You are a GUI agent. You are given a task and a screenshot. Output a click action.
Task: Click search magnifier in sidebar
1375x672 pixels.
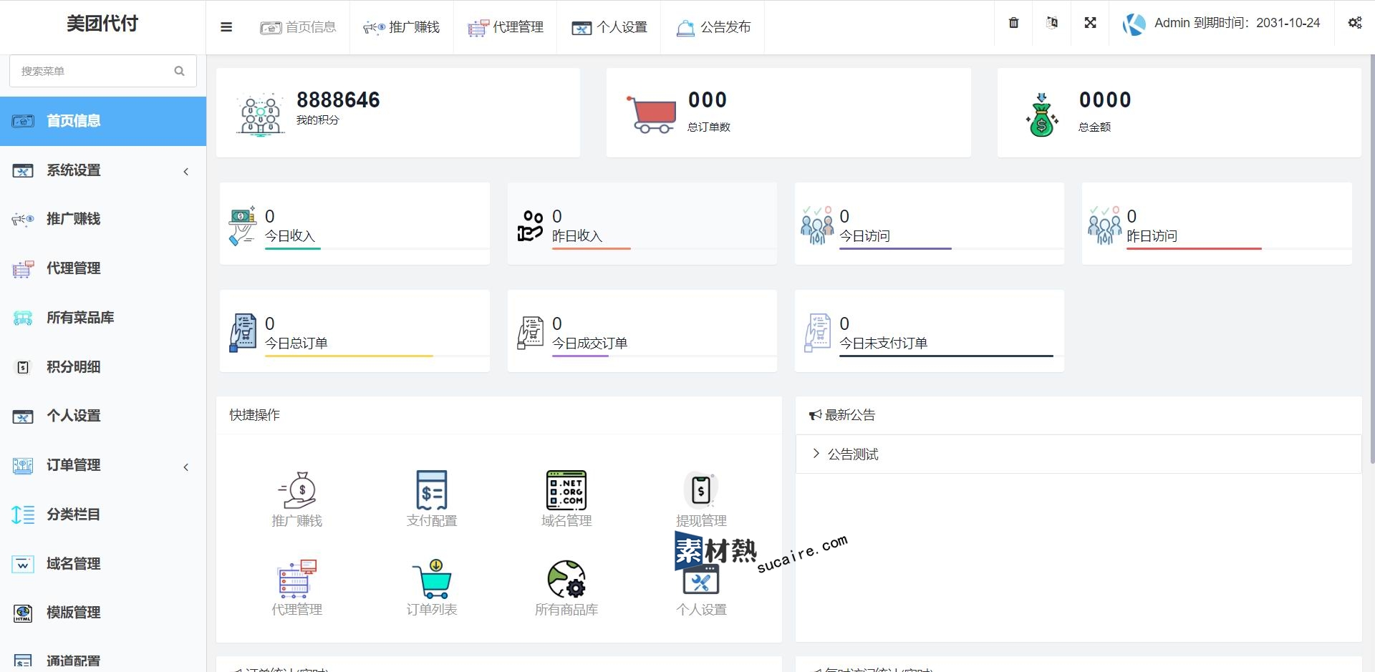point(179,71)
